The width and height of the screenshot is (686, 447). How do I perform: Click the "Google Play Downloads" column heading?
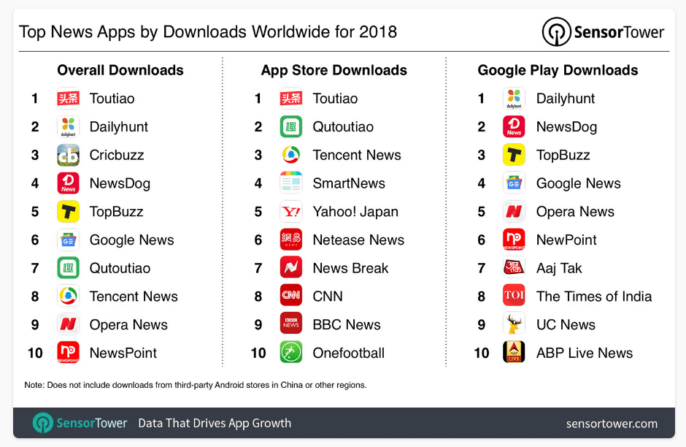point(558,70)
